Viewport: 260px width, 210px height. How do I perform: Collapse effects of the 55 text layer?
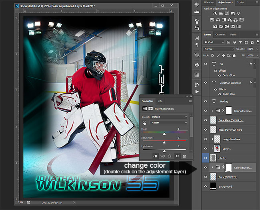click(255, 64)
